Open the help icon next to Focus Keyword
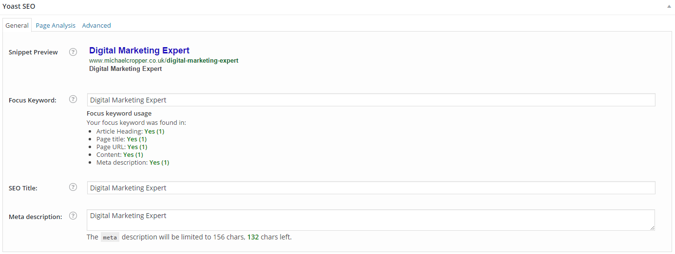This screenshot has height=254, width=675. tap(73, 100)
